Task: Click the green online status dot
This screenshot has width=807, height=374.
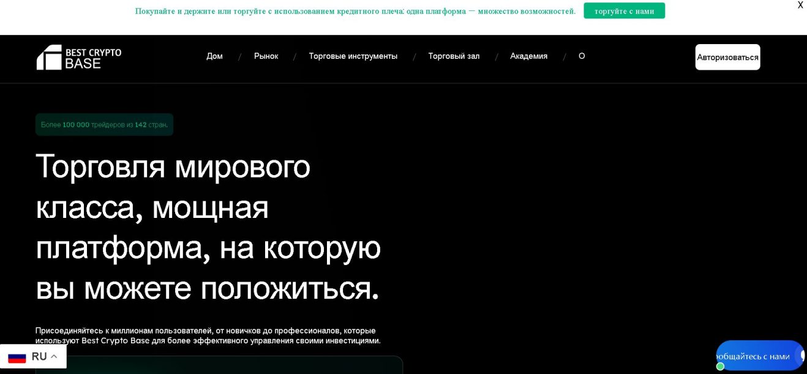Action: coord(720,366)
